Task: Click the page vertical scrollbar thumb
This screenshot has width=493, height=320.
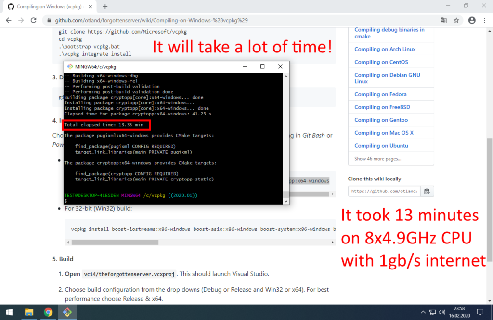Action: pos(490,200)
